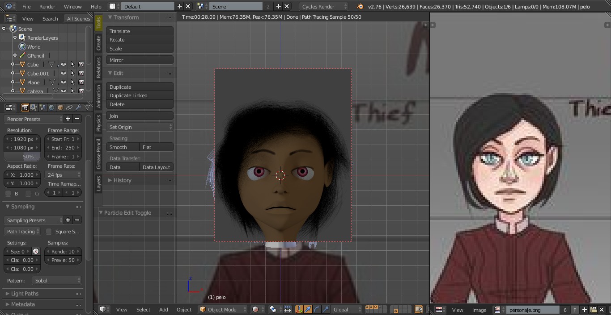Toggle manipulate center points icon
The image size is (611, 315).
coord(288,309)
